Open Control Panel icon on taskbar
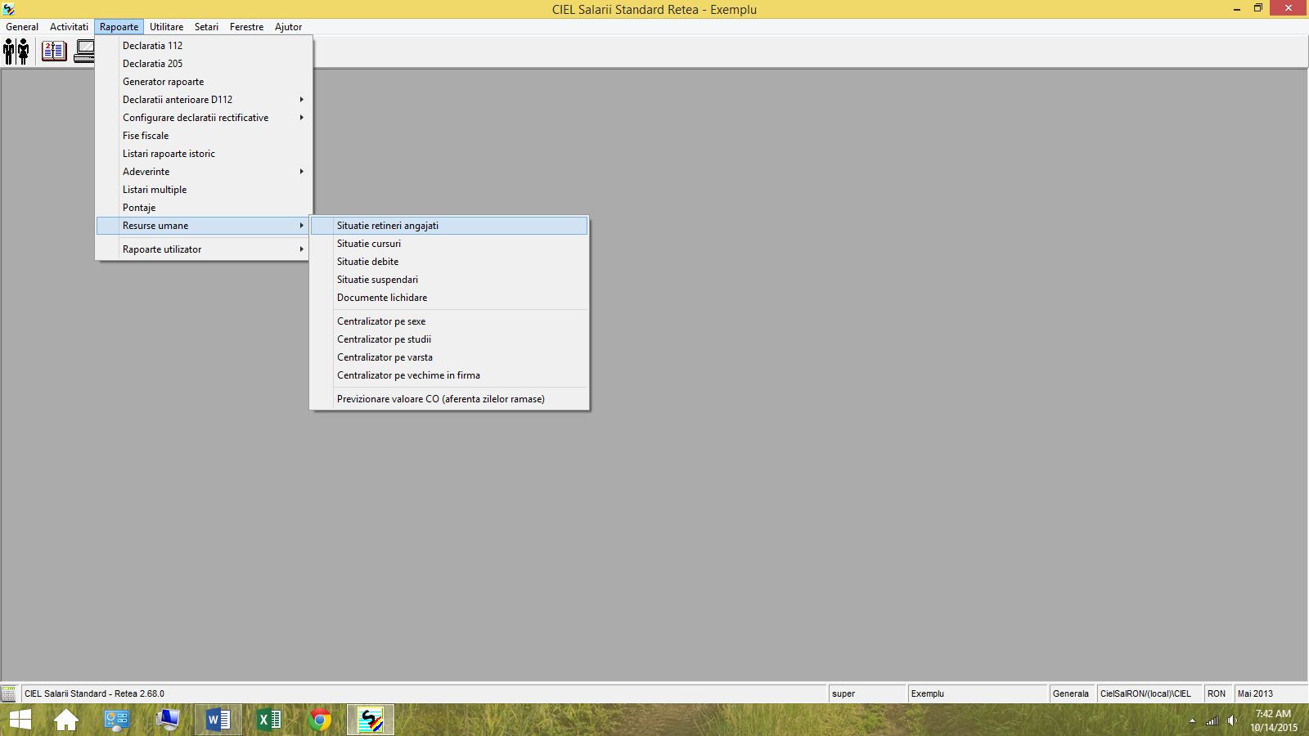1309x736 pixels. tap(117, 720)
